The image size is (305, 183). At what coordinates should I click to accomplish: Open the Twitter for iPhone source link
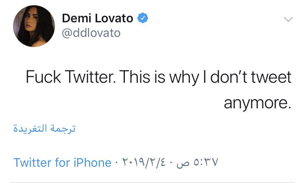(x=62, y=163)
